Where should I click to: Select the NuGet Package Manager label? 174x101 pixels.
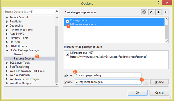point(25,50)
